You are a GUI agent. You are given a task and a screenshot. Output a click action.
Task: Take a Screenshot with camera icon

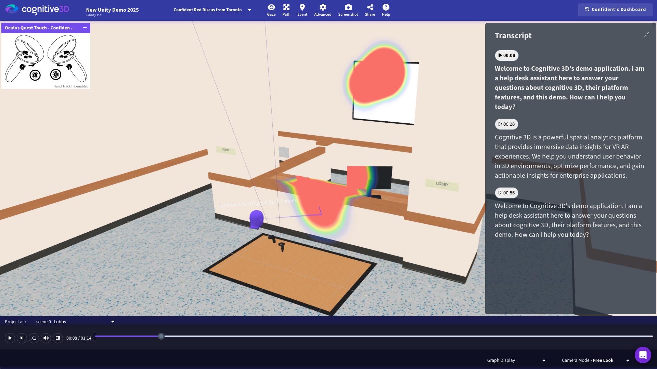coord(348,10)
